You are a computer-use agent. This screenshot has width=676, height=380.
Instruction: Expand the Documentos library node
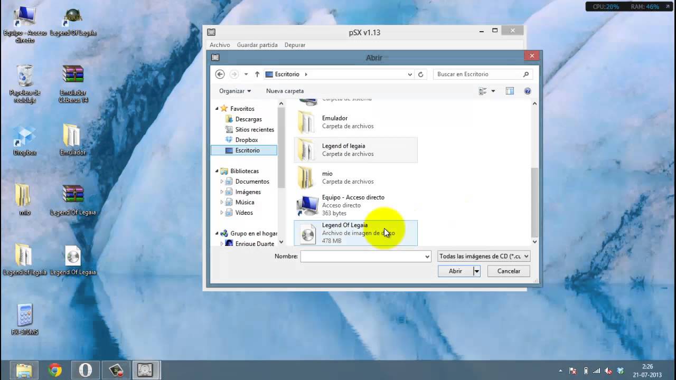tap(222, 182)
